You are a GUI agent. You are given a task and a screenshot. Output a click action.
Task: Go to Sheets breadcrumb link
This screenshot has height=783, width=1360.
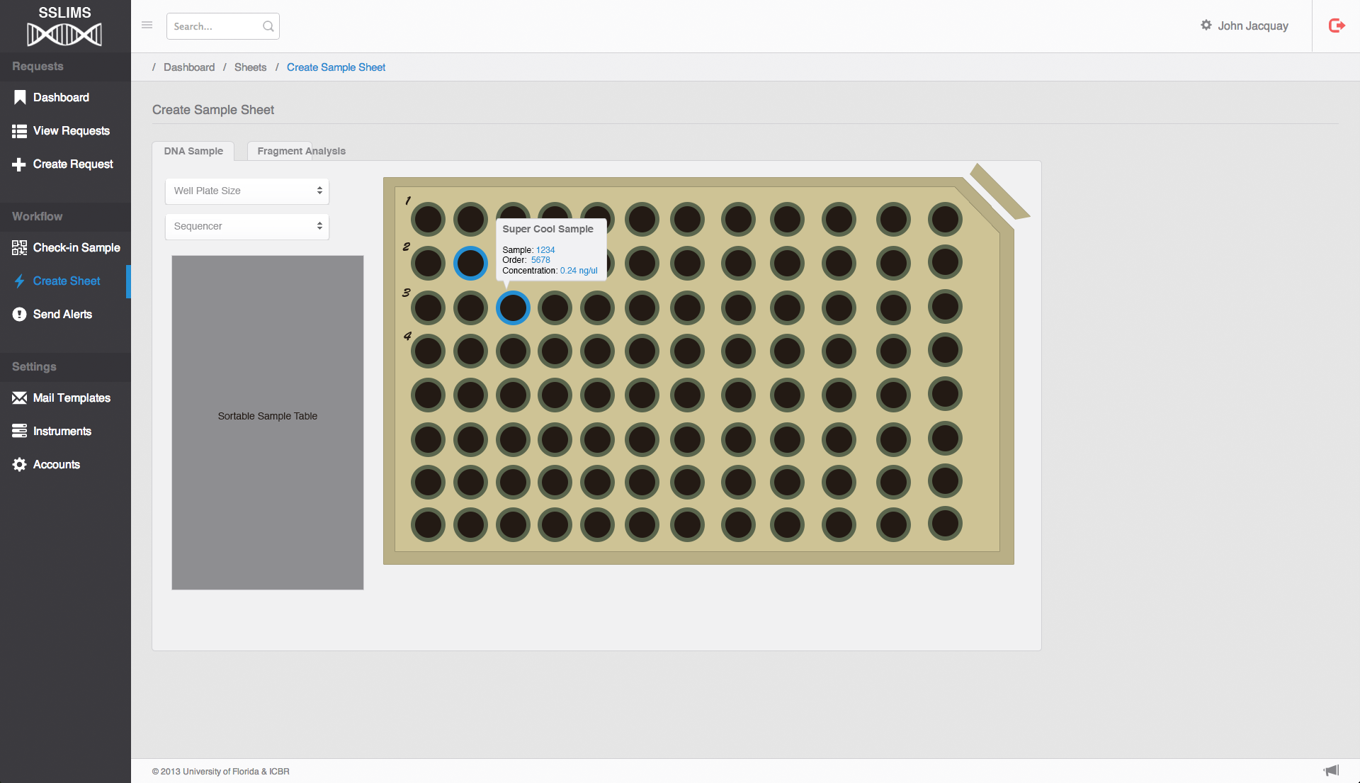tap(250, 67)
